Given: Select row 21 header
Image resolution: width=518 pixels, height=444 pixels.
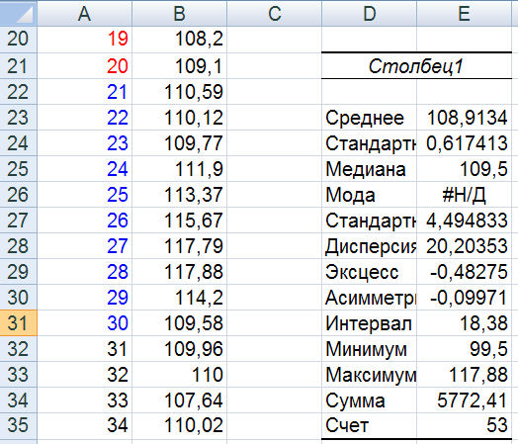Looking at the screenshot, I should point(18,65).
